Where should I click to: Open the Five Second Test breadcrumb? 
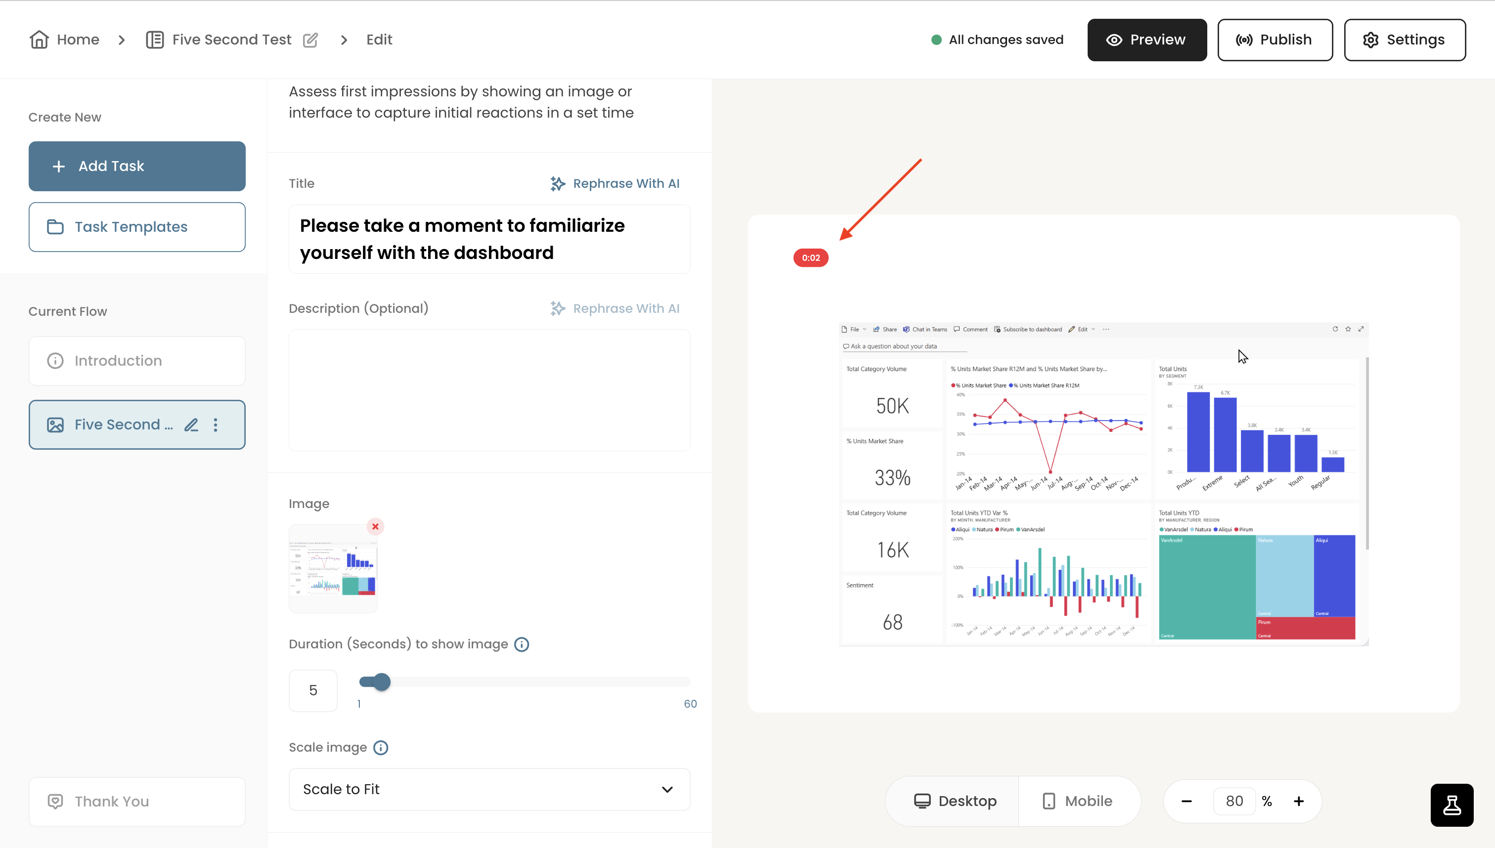point(231,40)
